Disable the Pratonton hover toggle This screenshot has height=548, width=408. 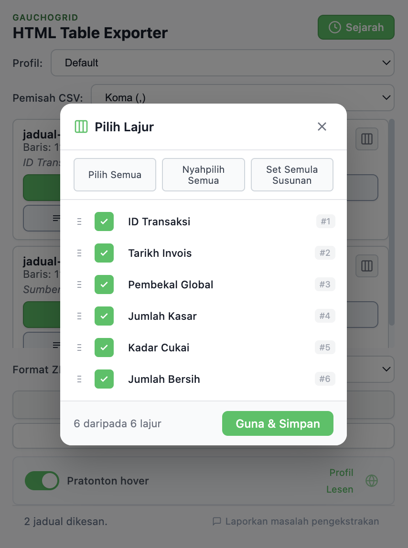[x=42, y=481]
